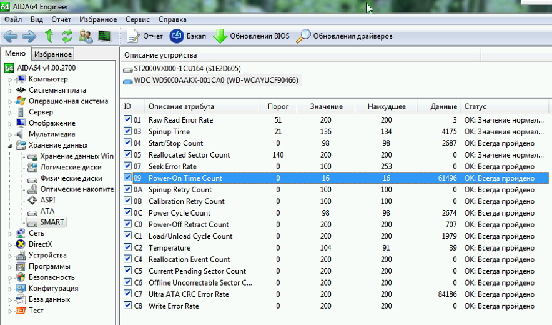Open the Сервис menu

coord(137,20)
